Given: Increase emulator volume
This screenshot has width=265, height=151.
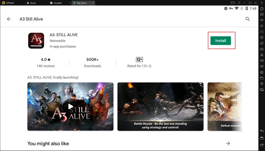Looking at the screenshot, I should (x=262, y=20).
